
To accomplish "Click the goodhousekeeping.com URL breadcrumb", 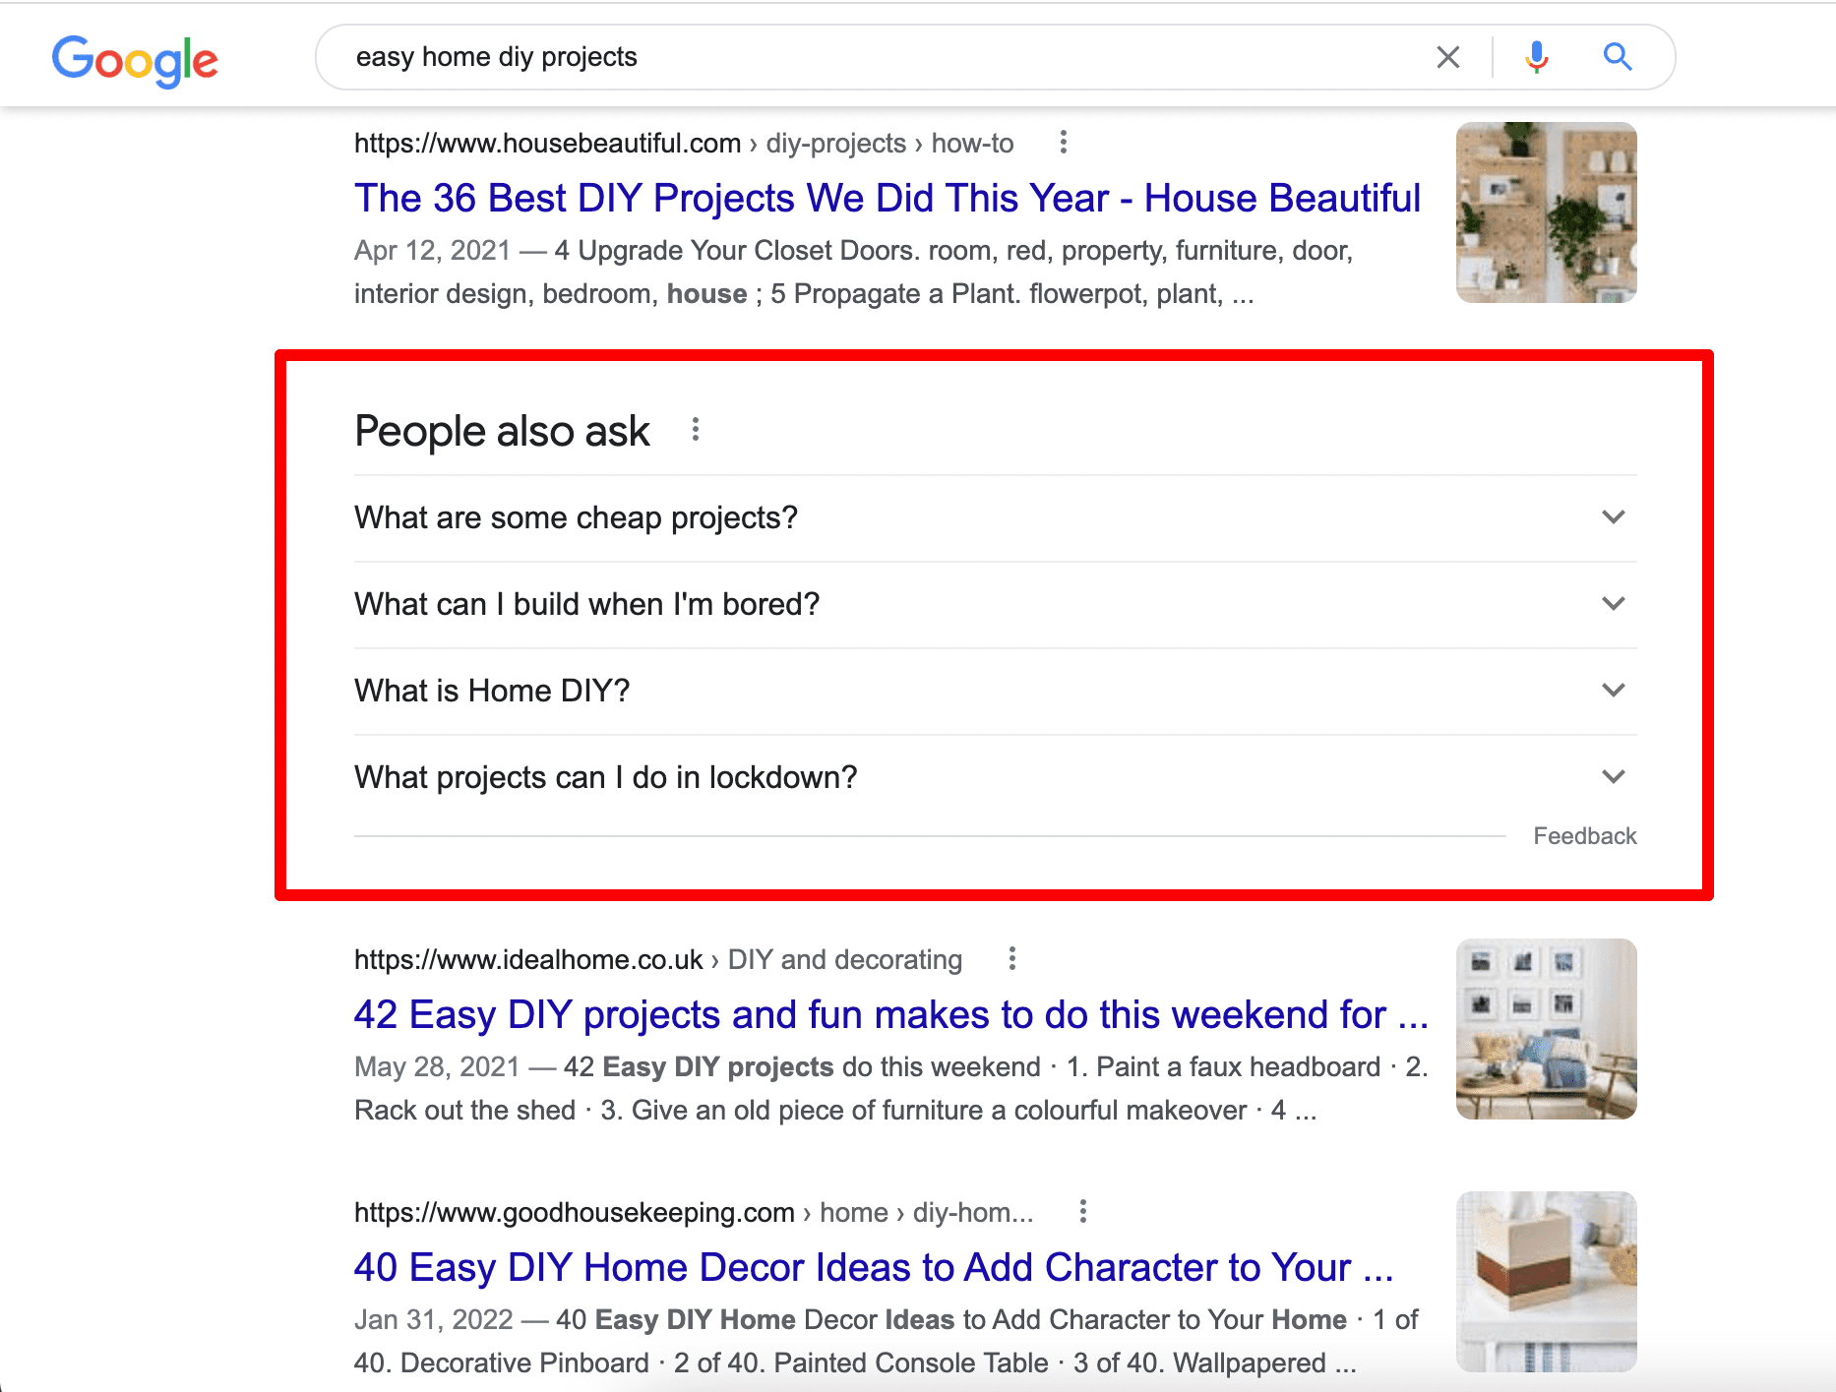I will pos(694,1213).
